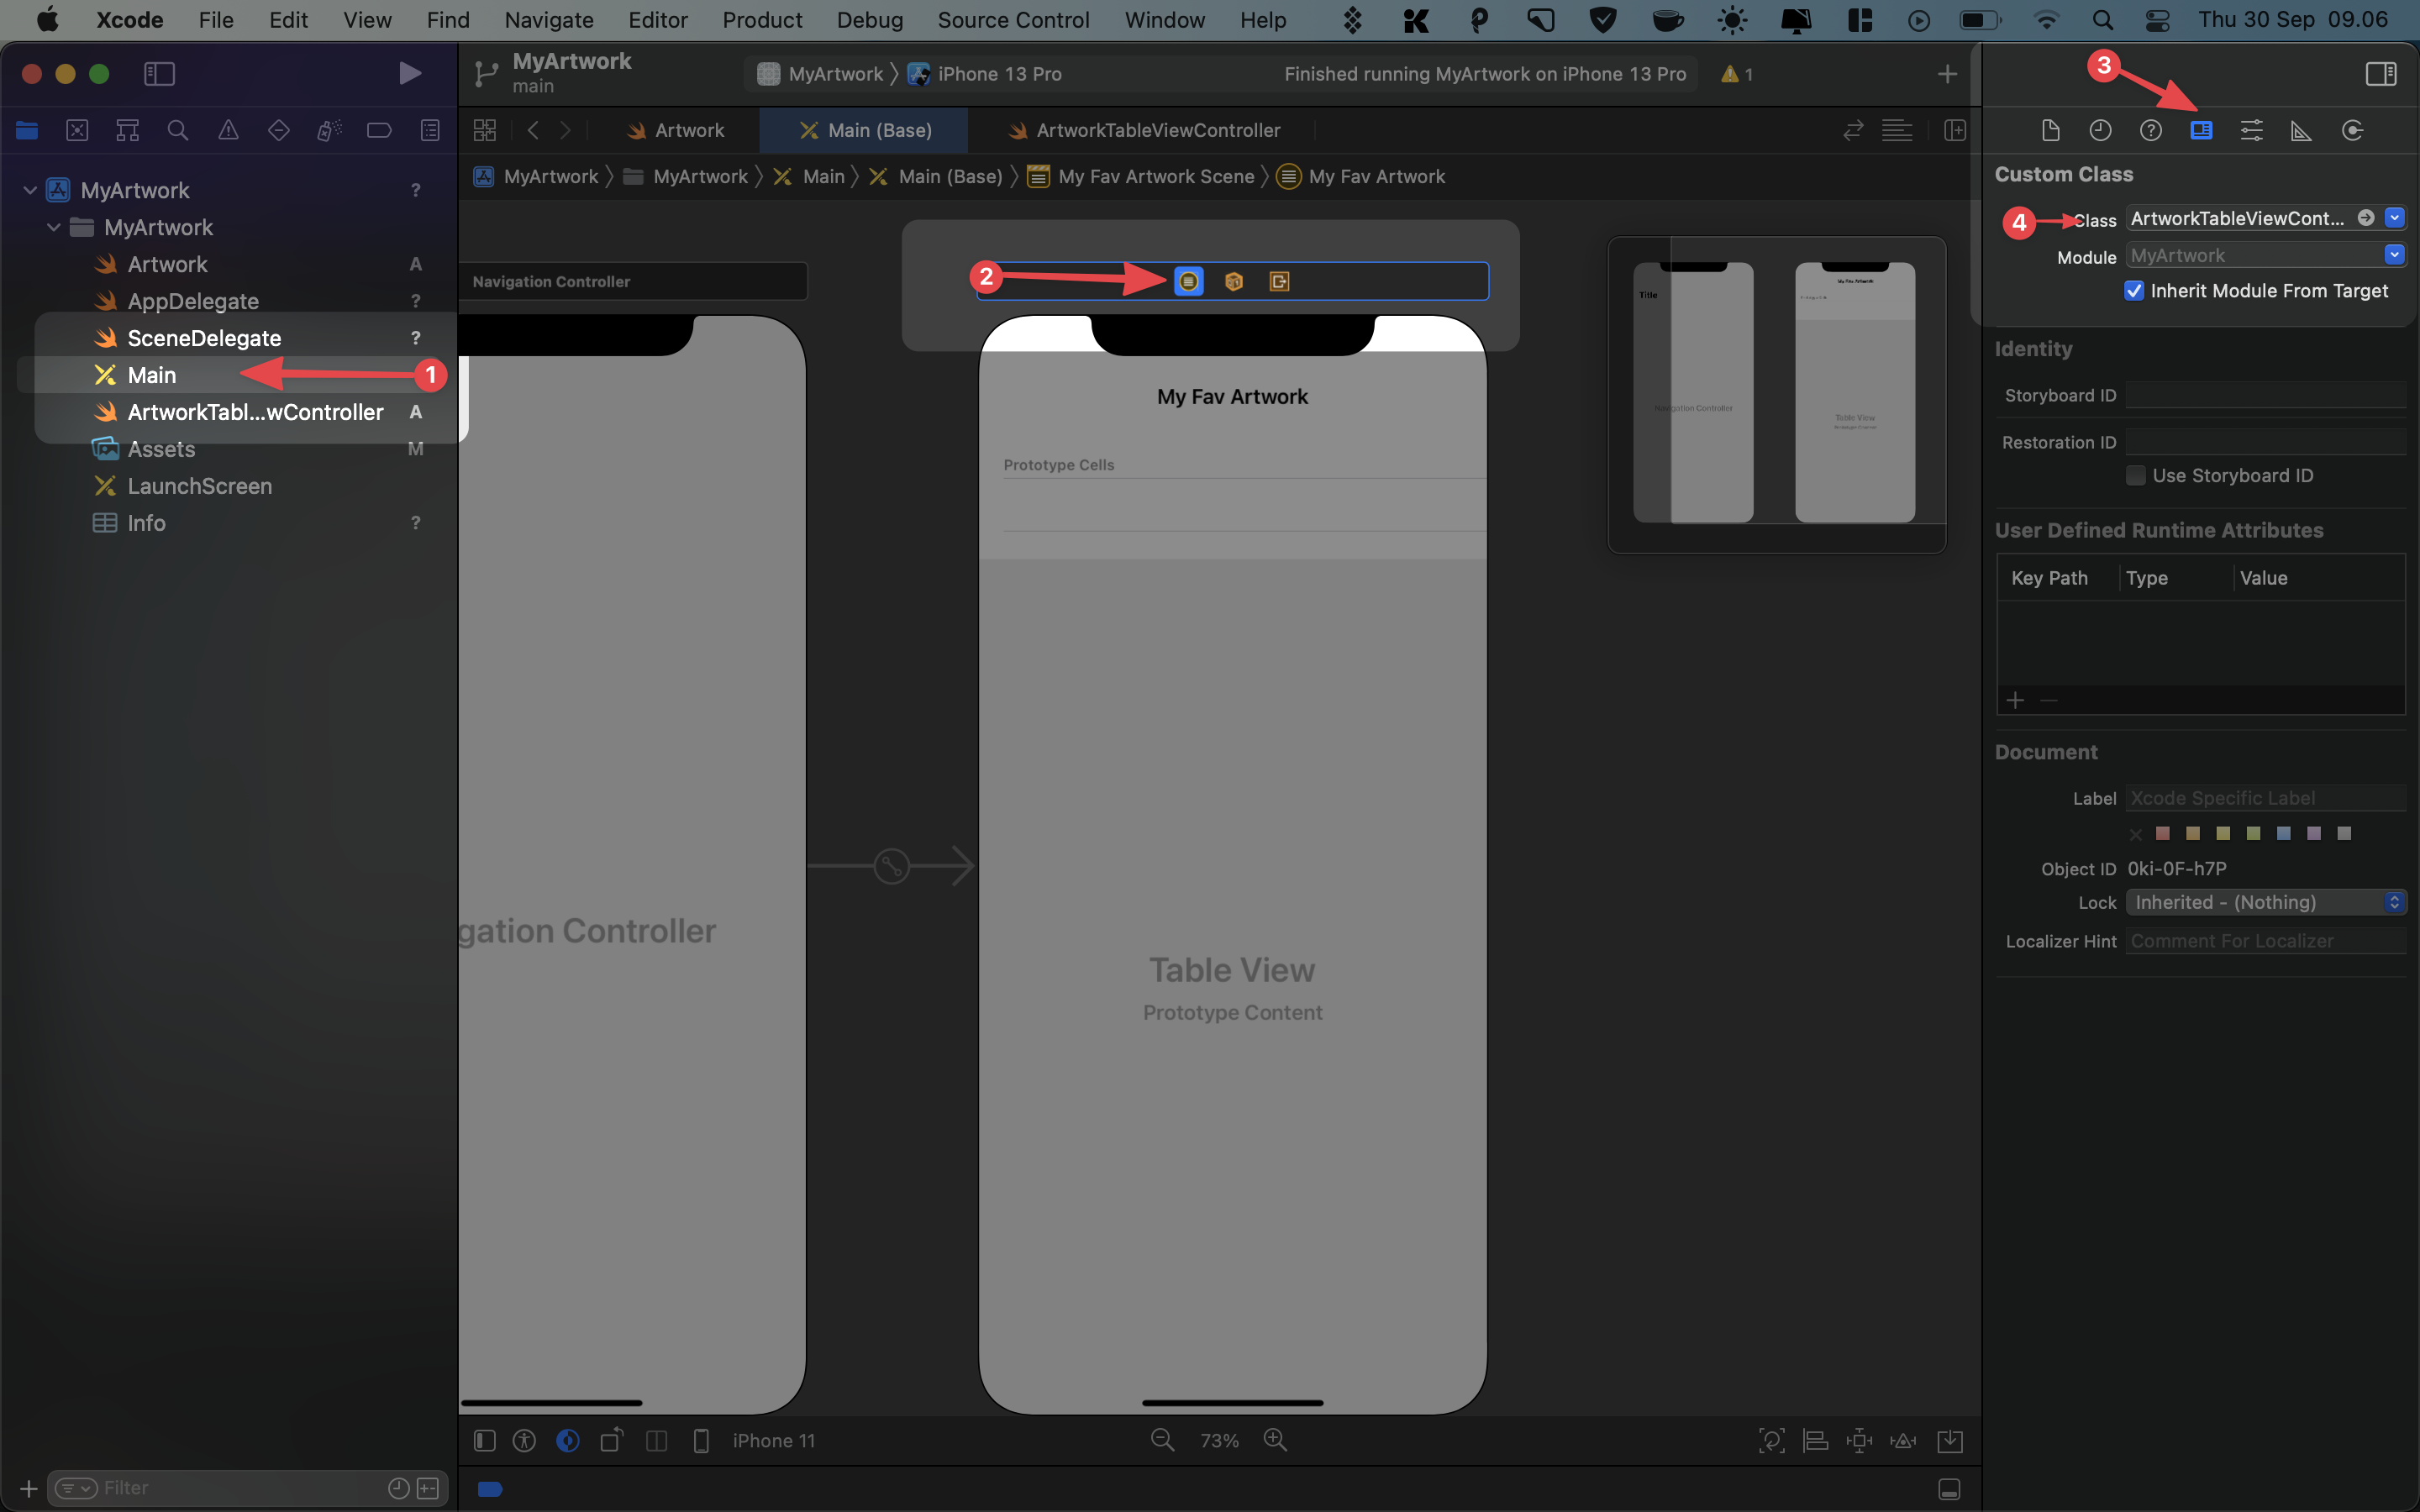The image size is (2420, 1512).
Task: Switch to the Artwork editor tab
Action: (675, 130)
